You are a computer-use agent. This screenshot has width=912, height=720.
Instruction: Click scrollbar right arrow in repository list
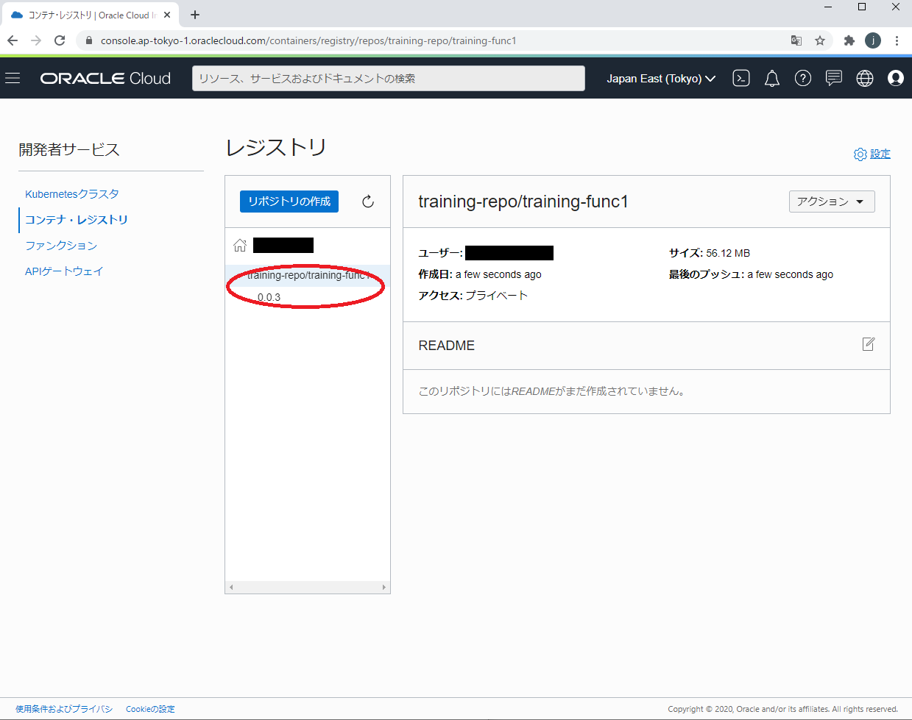tap(384, 588)
